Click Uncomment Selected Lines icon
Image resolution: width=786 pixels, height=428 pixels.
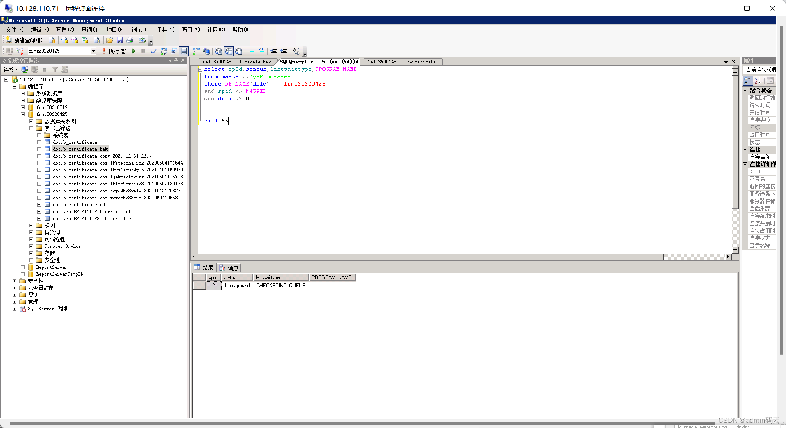point(261,51)
